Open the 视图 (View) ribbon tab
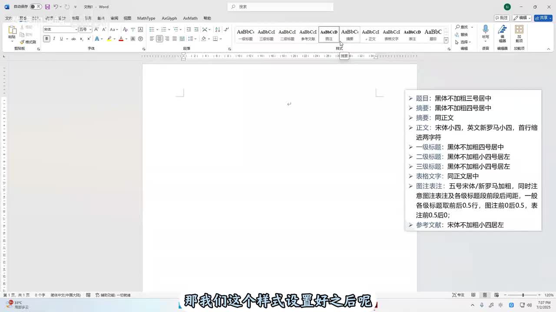556x312 pixels. click(127, 18)
